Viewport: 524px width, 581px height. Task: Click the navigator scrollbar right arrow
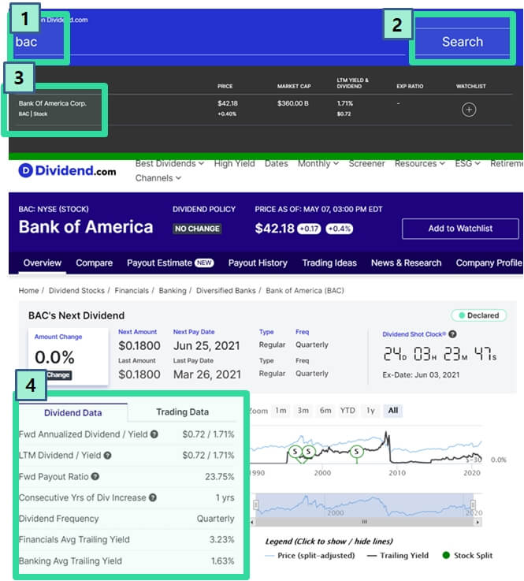click(x=478, y=522)
